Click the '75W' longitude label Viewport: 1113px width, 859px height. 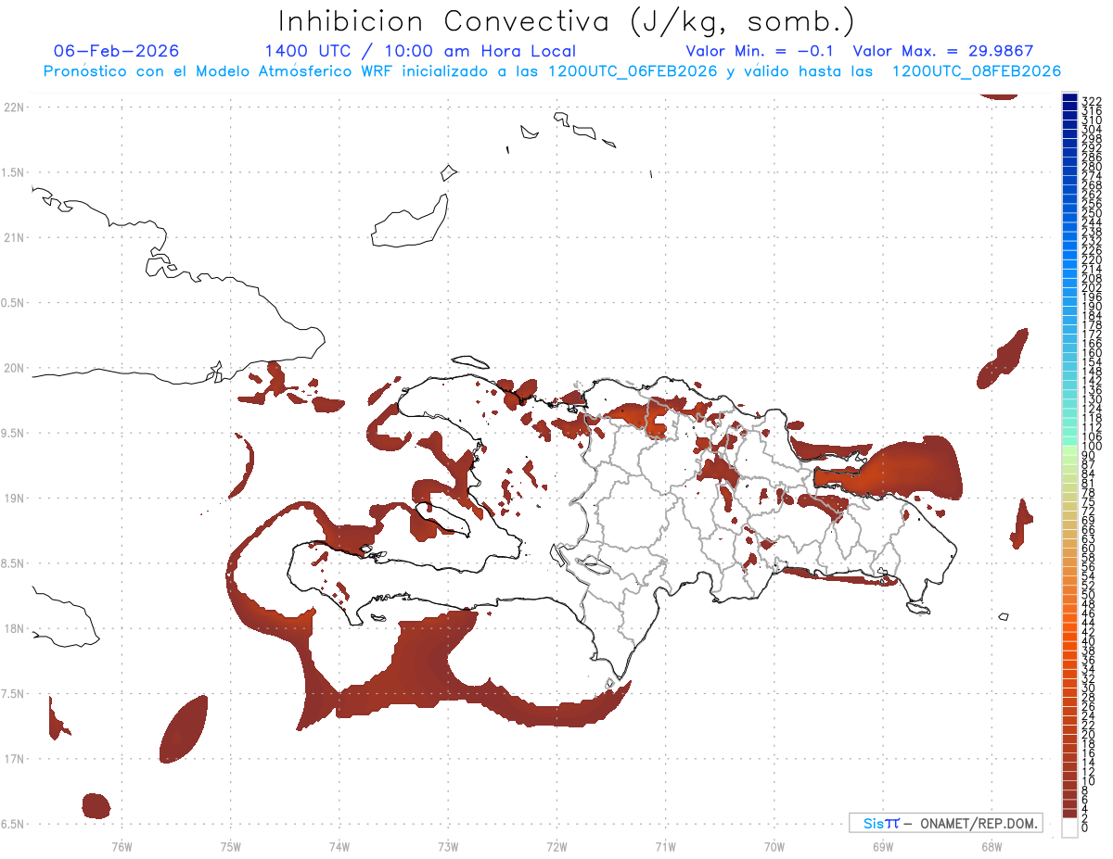tap(230, 845)
